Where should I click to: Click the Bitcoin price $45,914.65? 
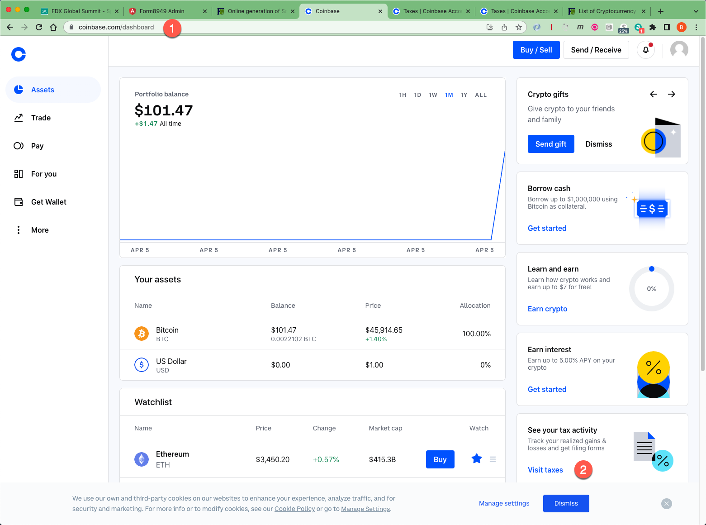(384, 330)
